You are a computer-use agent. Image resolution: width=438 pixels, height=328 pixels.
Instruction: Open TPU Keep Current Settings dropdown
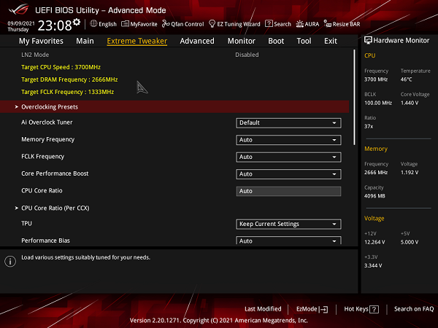[x=288, y=224]
